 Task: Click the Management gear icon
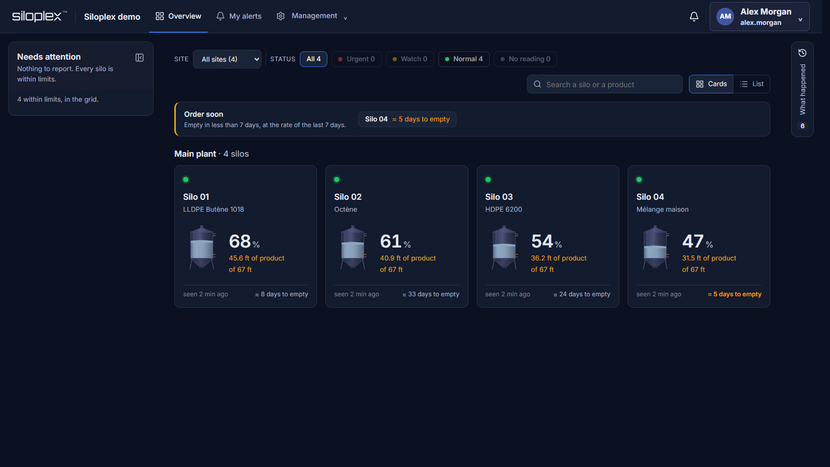tap(281, 16)
